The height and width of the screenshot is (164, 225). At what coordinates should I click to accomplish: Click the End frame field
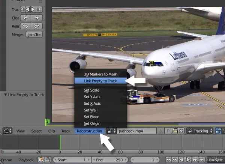tap(109, 160)
